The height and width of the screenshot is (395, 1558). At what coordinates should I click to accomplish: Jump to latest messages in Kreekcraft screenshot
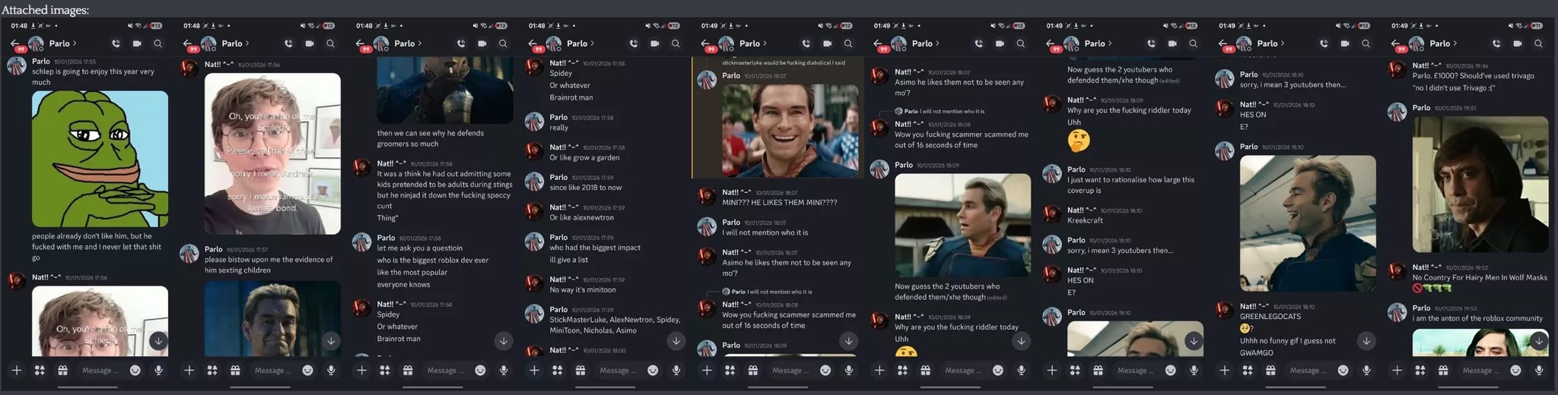click(x=1194, y=341)
